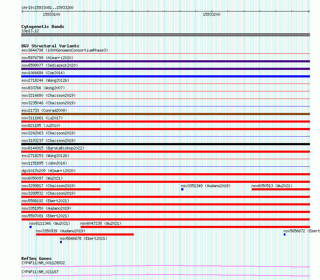The width and height of the screenshot is (320, 280).
Task: Click the short red nsv3299817 variant bar
Action: click(61, 189)
